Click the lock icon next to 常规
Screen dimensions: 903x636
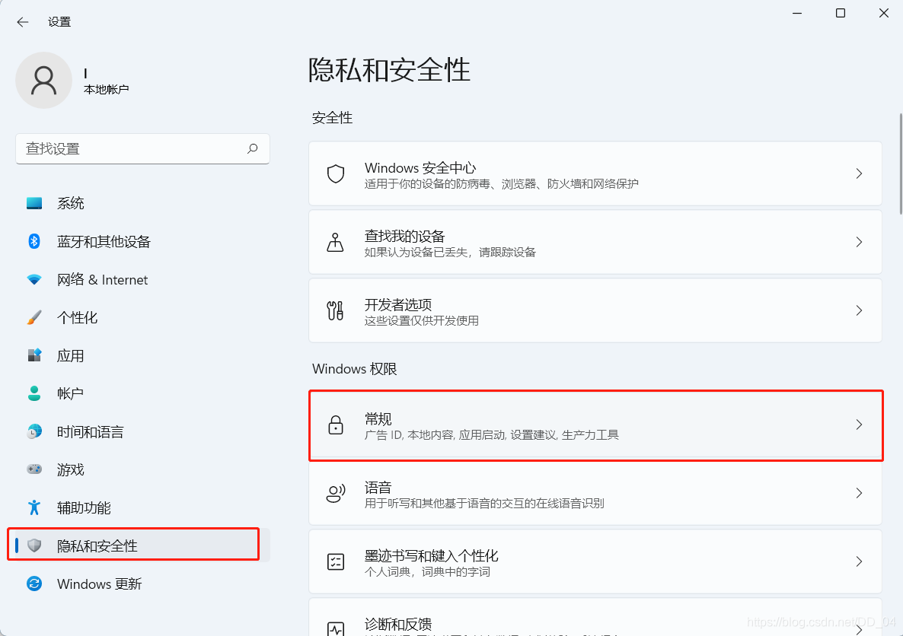[336, 425]
